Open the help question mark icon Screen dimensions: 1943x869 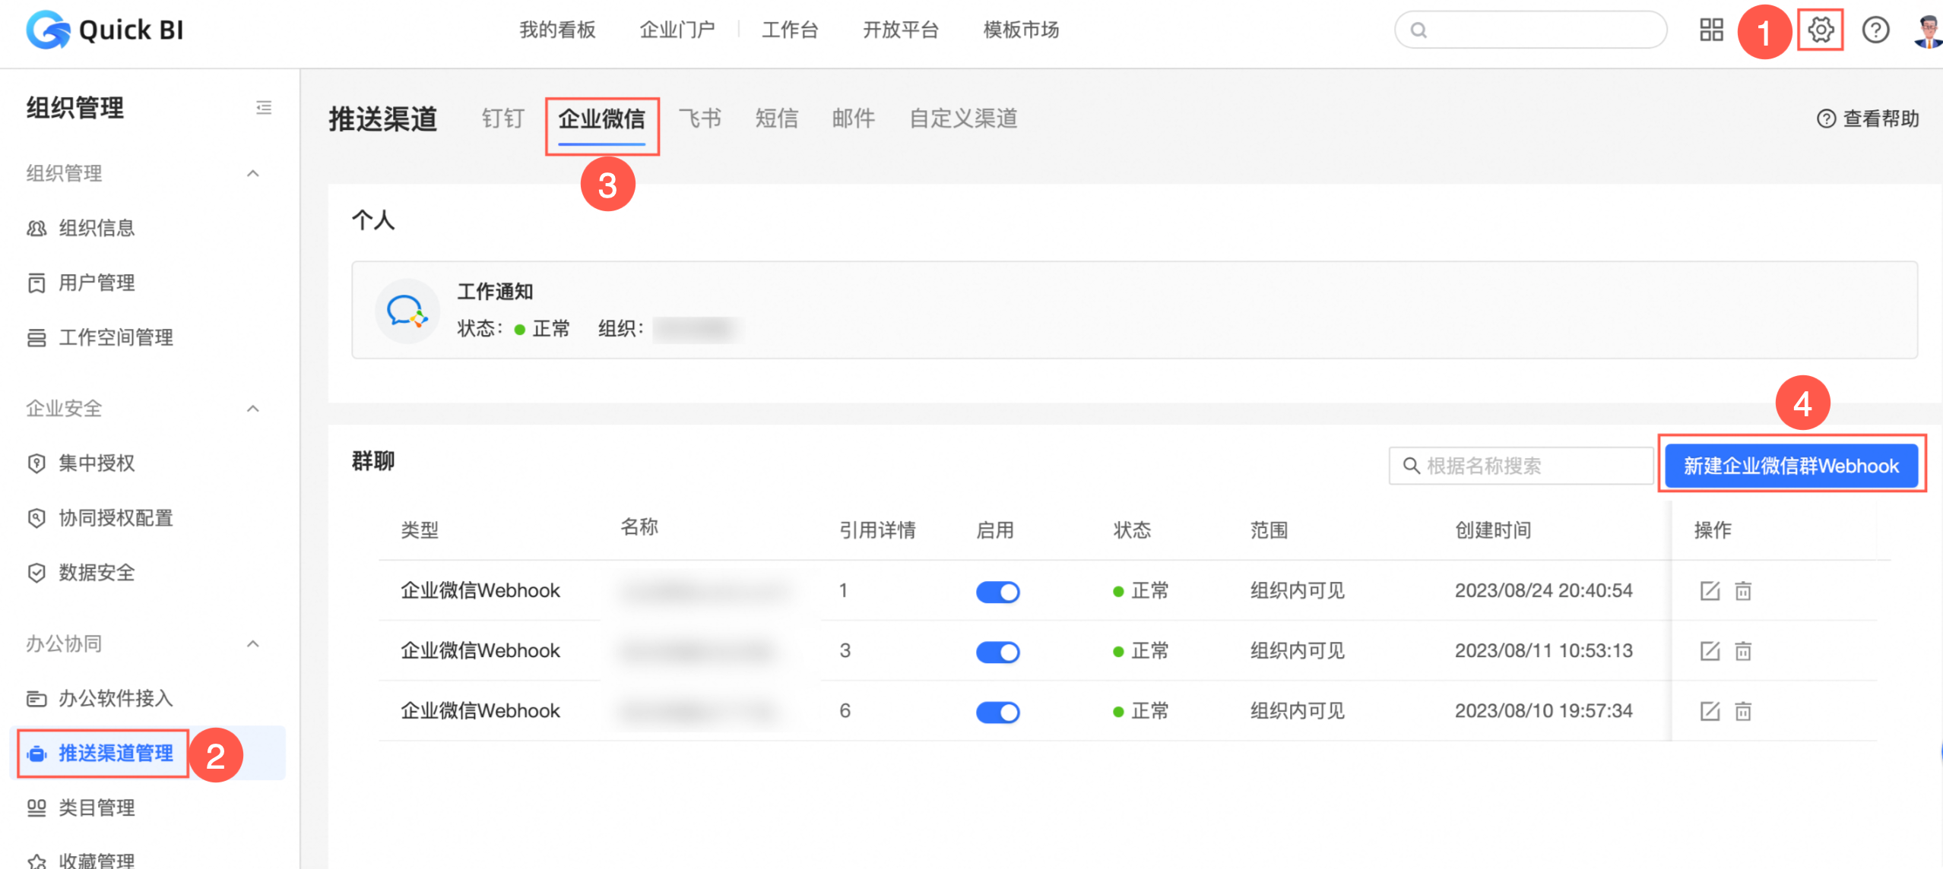pos(1875,30)
